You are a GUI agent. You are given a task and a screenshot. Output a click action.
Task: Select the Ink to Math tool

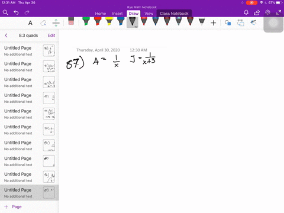click(253, 22)
